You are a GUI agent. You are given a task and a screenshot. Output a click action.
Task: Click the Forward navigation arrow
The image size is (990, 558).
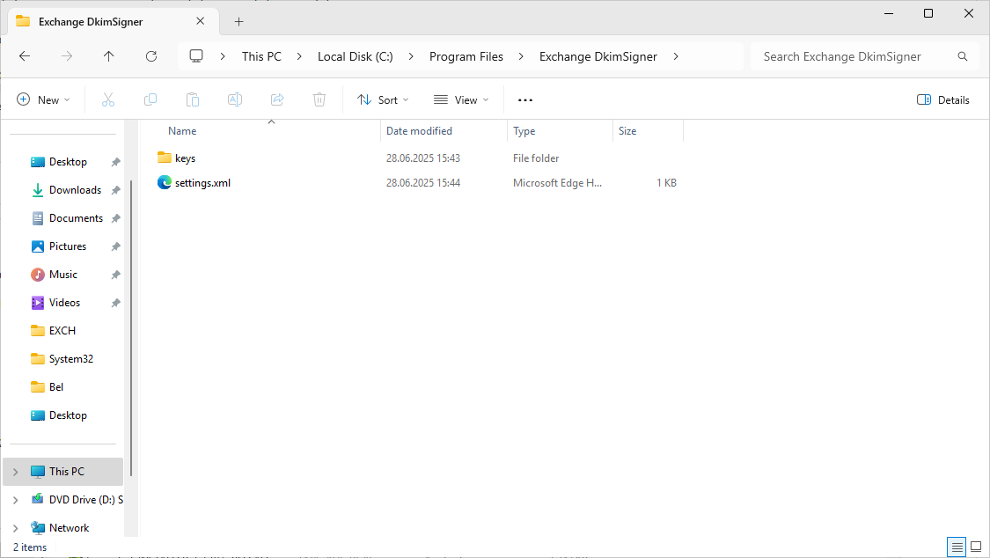pos(66,56)
